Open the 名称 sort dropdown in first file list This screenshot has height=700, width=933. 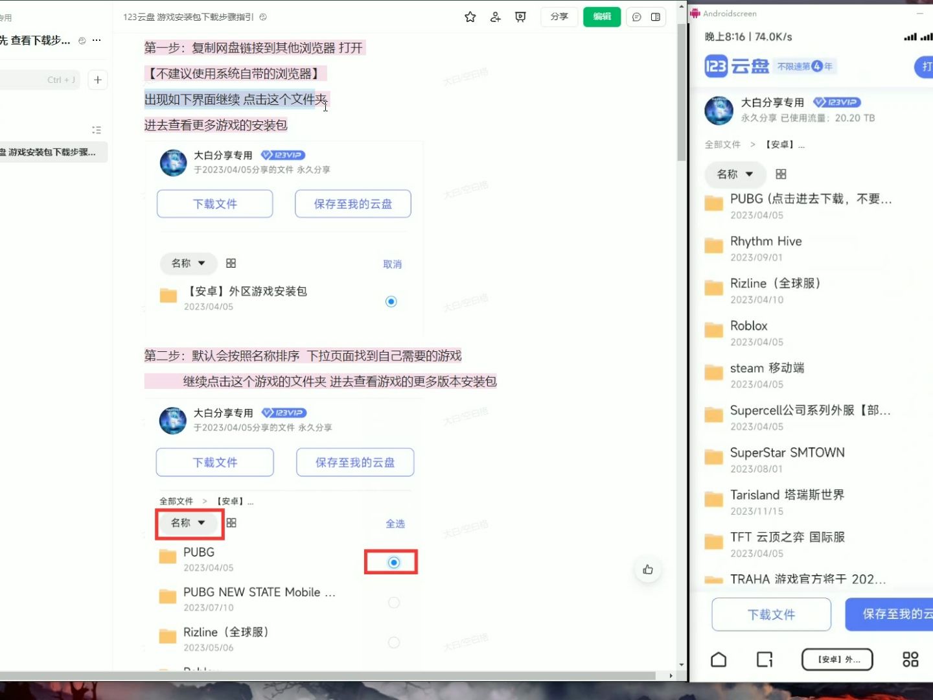[187, 263]
